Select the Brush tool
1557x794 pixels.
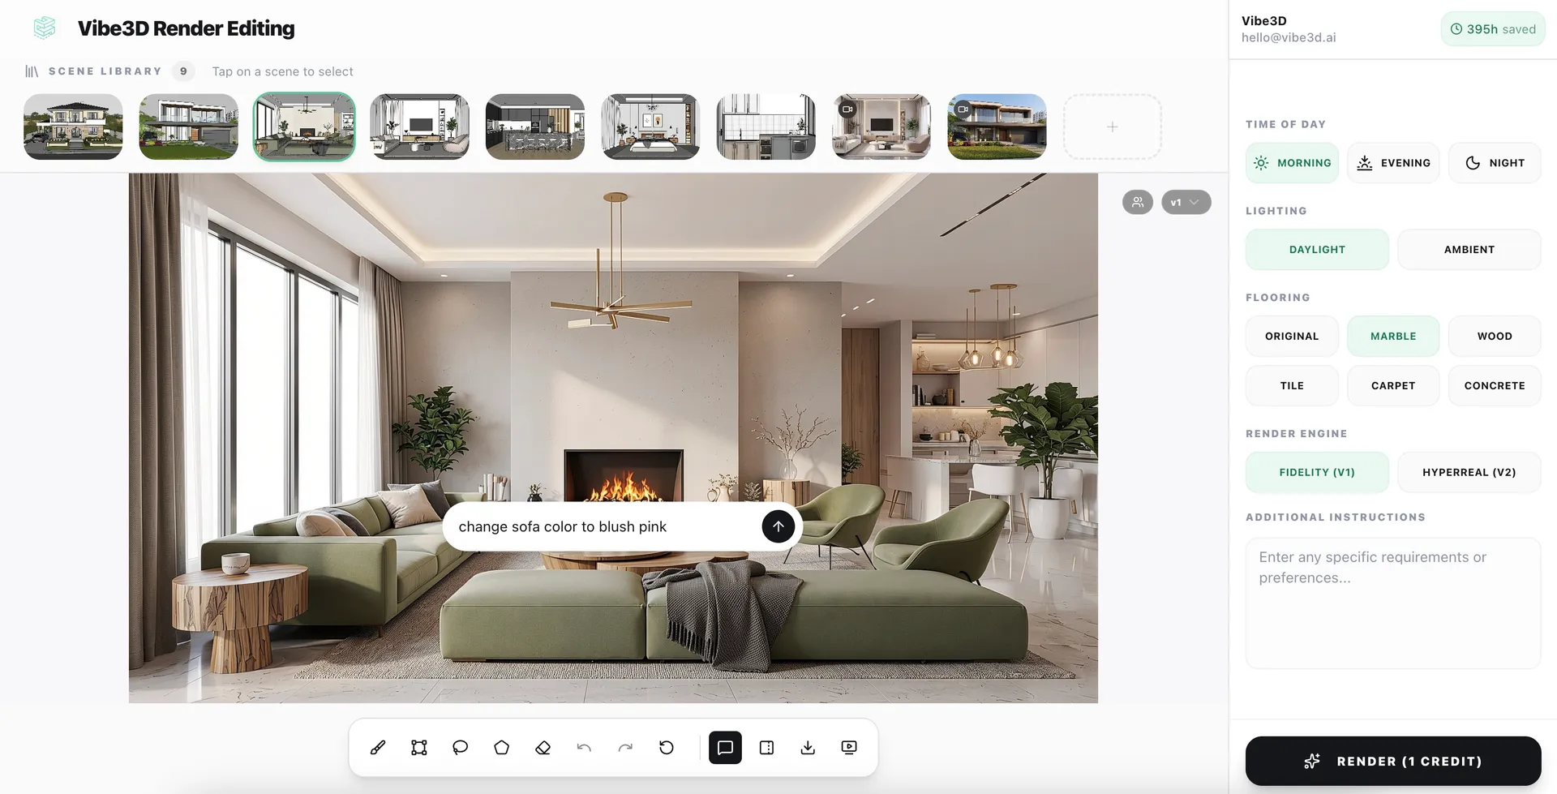(x=377, y=747)
